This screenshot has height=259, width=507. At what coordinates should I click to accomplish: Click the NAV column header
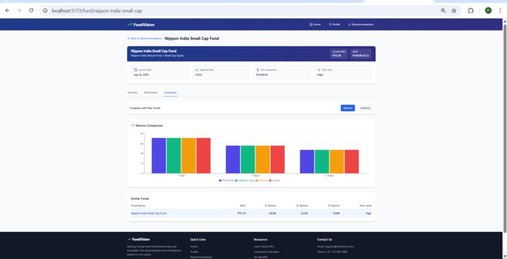[243, 206]
